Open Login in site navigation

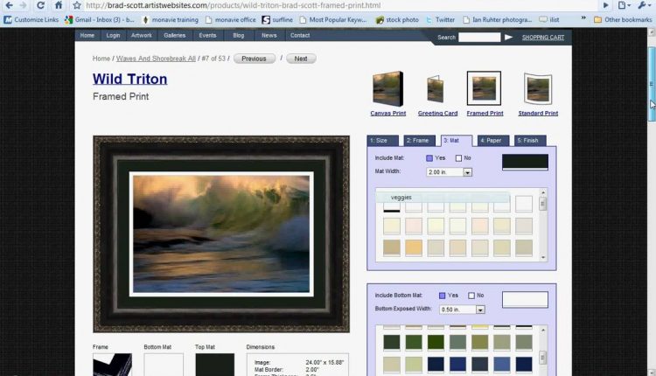(113, 36)
